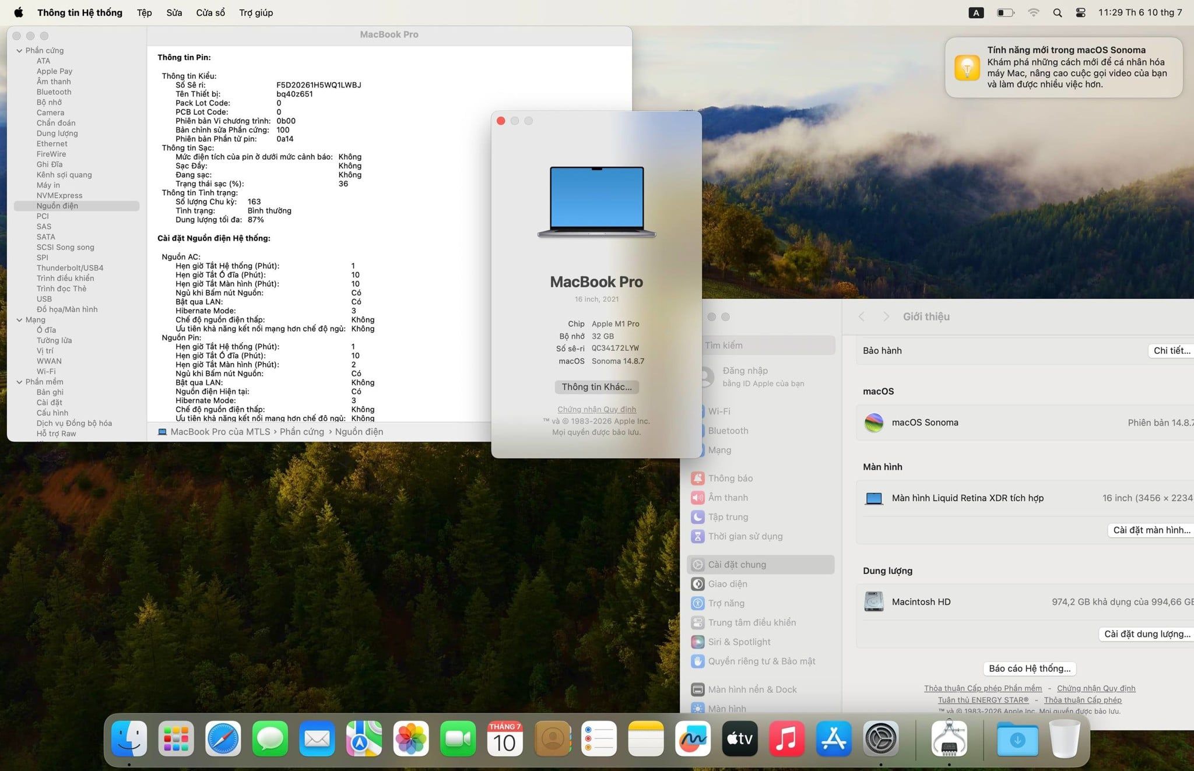Open Chứng nhận Quy định in MacBook Pro window
Image resolution: width=1194 pixels, height=771 pixels.
pyautogui.click(x=596, y=409)
